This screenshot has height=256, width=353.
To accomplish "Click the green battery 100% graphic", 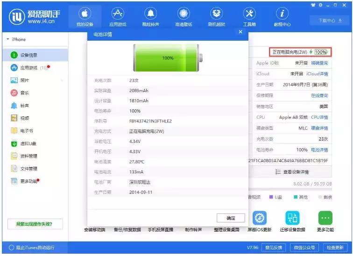I will 168,58.
